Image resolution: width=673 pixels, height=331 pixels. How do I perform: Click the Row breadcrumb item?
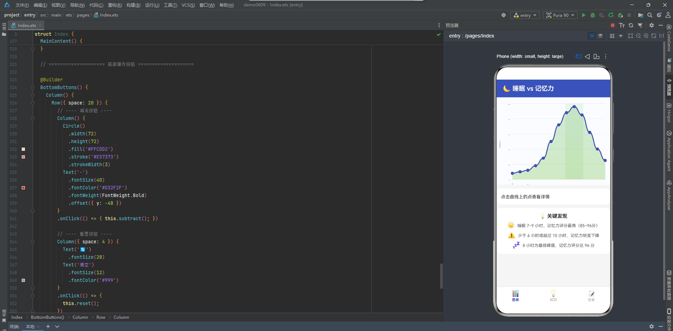point(101,317)
